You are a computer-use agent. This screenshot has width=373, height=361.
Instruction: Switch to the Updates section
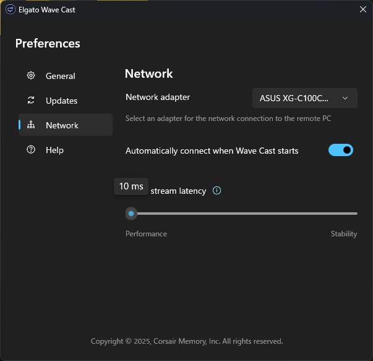coord(62,101)
